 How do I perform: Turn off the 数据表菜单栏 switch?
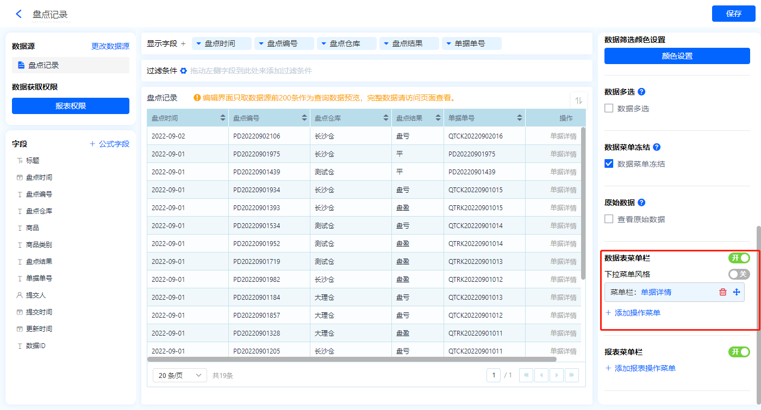coord(739,258)
